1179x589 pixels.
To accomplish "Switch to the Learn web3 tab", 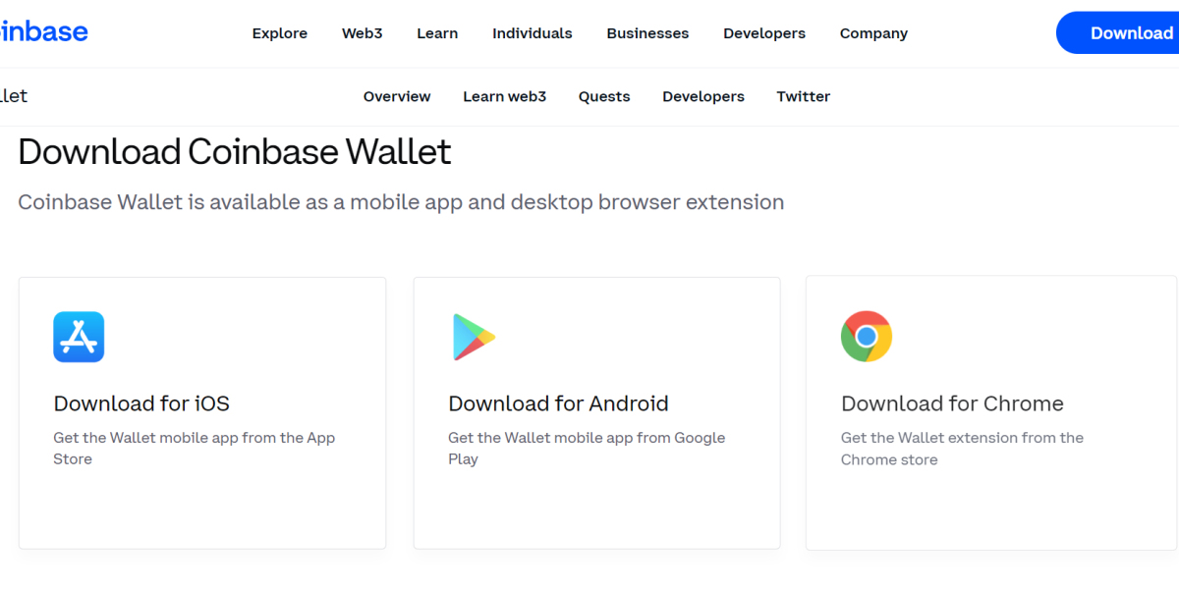I will click(x=504, y=96).
